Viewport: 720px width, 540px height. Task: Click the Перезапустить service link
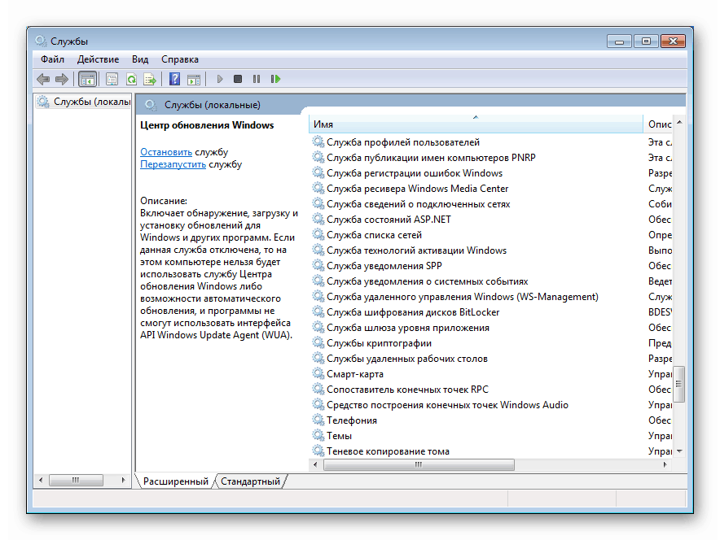[173, 164]
